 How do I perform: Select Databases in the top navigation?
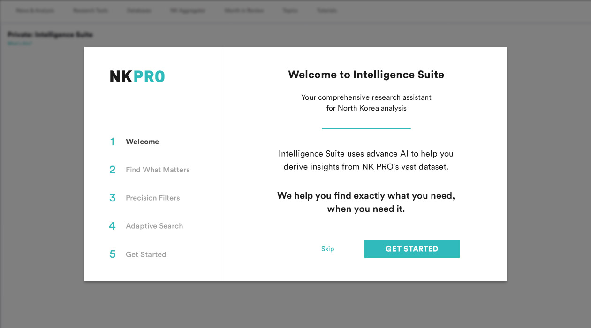139,10
